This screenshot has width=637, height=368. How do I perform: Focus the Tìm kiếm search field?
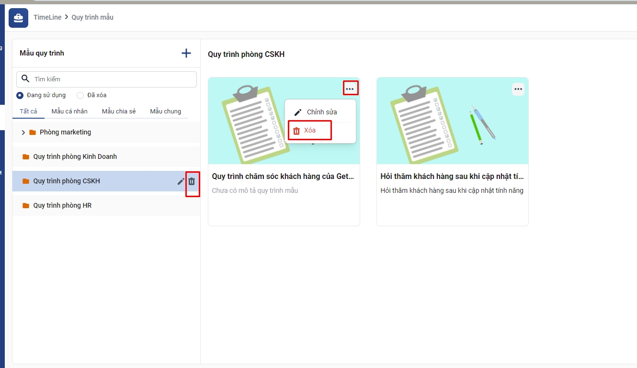point(113,79)
